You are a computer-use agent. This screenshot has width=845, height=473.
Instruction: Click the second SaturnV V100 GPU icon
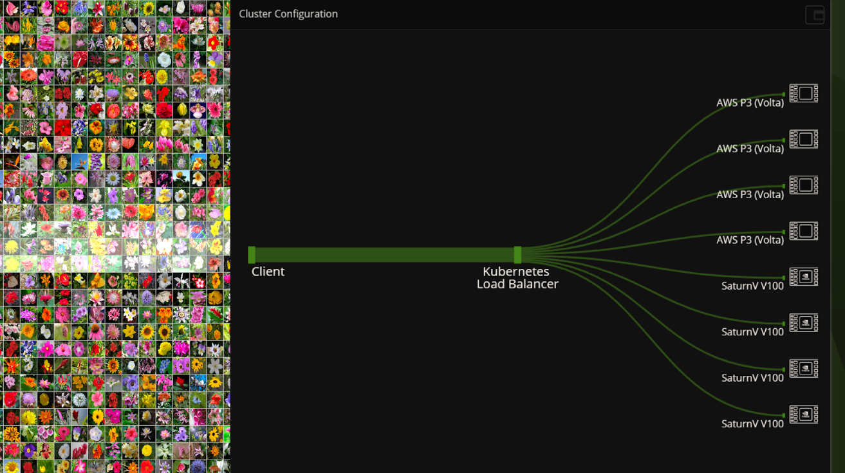804,322
